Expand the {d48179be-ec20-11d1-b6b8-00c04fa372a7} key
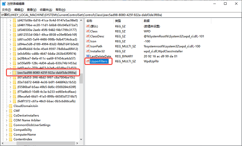 pos(10,25)
